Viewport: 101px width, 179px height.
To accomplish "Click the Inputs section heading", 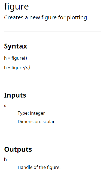I will 15,95.
